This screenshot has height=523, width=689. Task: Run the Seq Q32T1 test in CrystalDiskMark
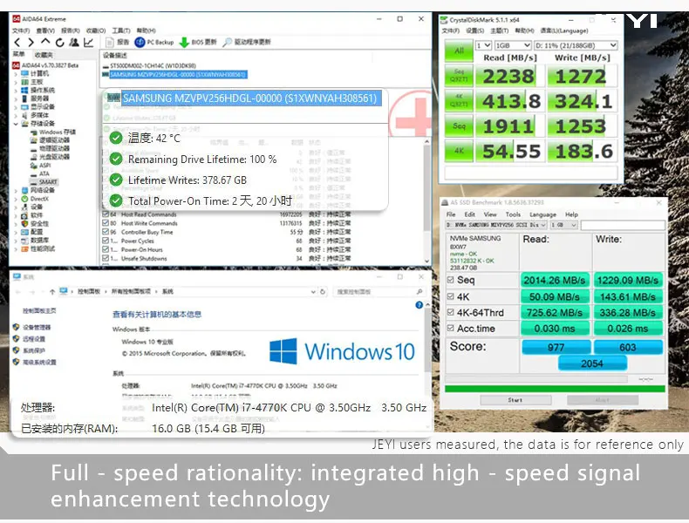pyautogui.click(x=459, y=76)
